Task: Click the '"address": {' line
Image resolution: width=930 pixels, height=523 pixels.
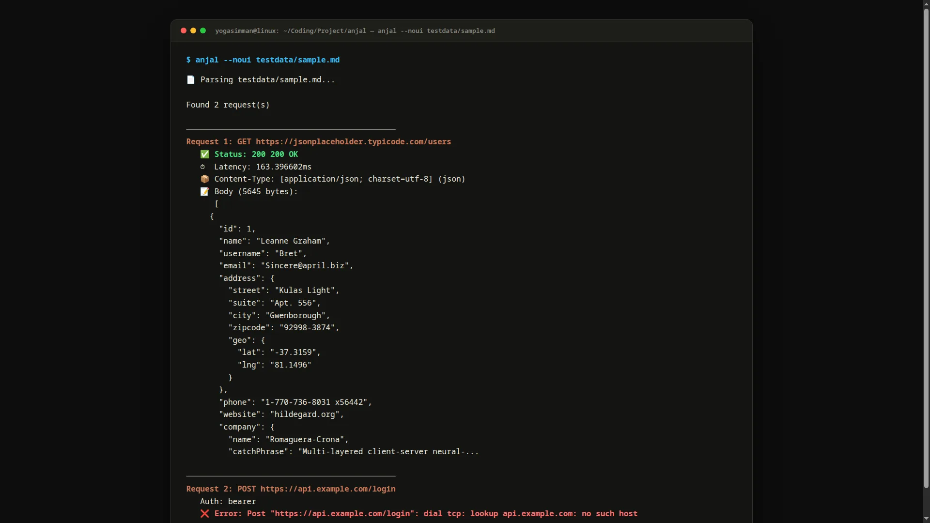Action: 247,278
